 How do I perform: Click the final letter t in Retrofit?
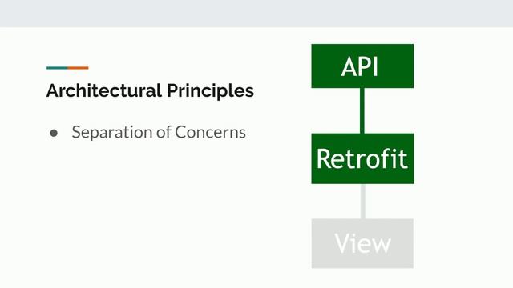tap(403, 160)
